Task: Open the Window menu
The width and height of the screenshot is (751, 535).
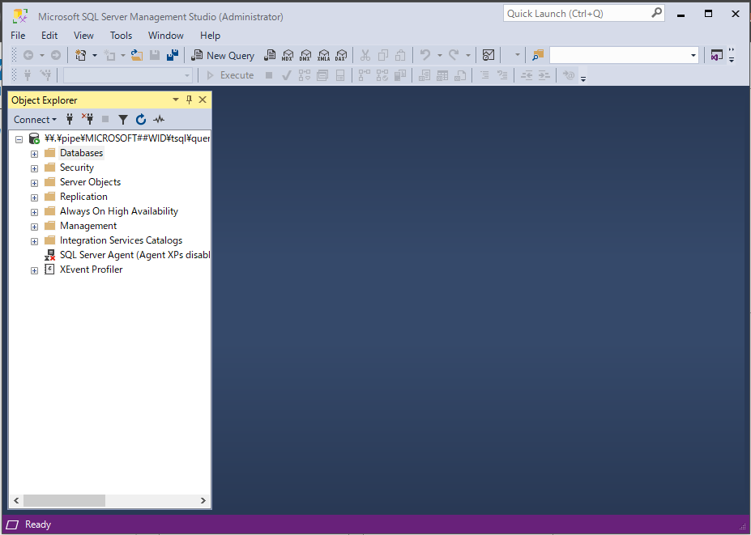Action: tap(165, 35)
